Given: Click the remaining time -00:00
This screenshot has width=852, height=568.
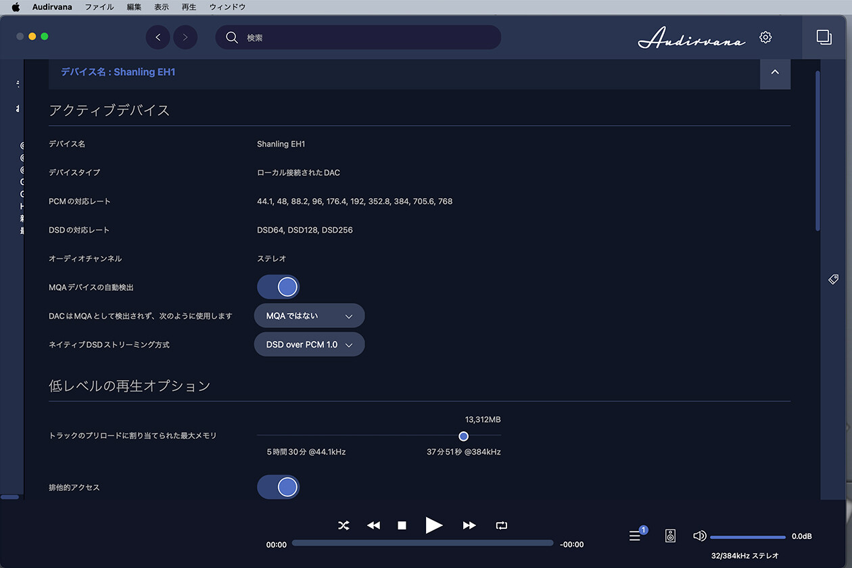Looking at the screenshot, I should click(572, 544).
